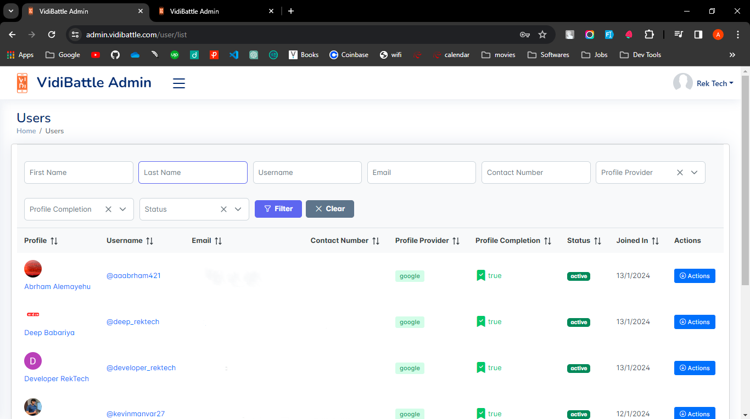750x419 pixels.
Task: Sort table by Email column
Action: point(218,241)
